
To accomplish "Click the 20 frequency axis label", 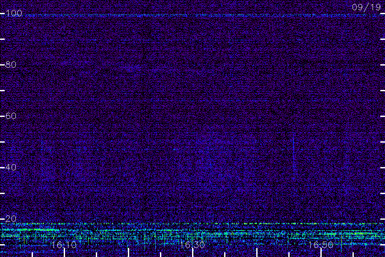I will 11,219.
